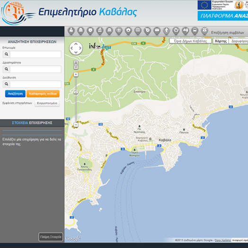Screen dimensions: 248x248
Task: Open the Όροι Χρήσης terms link
Action: coord(223,240)
